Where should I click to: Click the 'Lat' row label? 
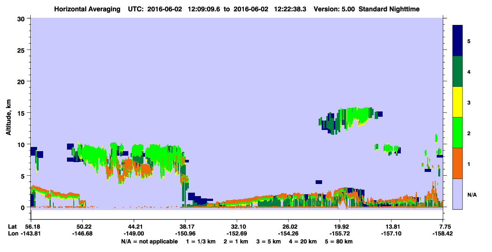point(12,227)
